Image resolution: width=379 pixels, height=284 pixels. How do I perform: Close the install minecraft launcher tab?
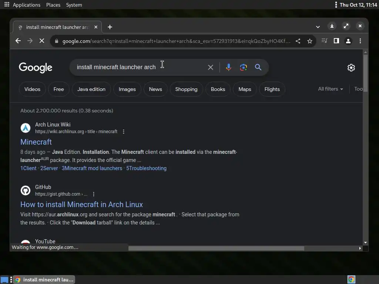tap(96, 27)
